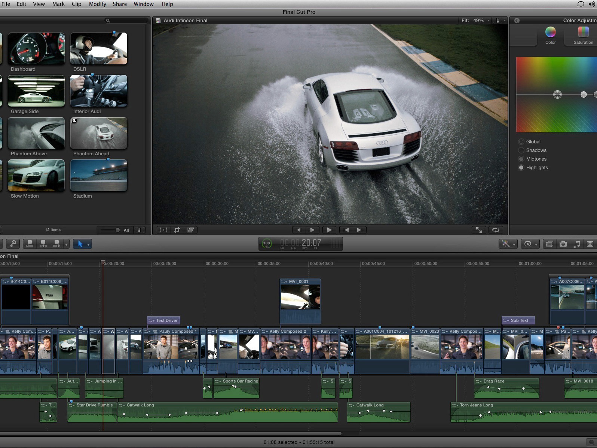Image resolution: width=597 pixels, height=448 pixels.
Task: Select the Distort tool in viewer
Action: [191, 230]
